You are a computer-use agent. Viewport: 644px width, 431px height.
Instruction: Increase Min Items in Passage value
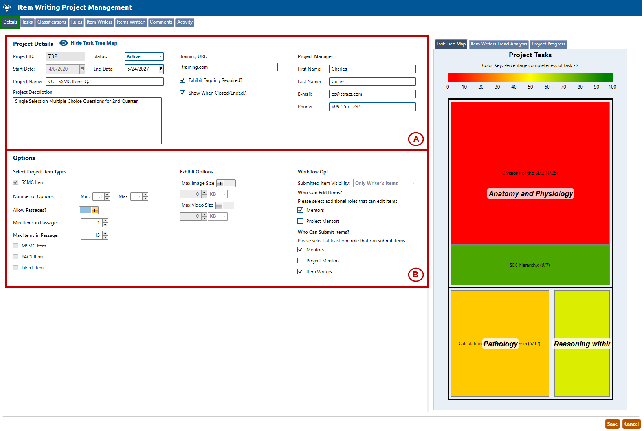[105, 221]
